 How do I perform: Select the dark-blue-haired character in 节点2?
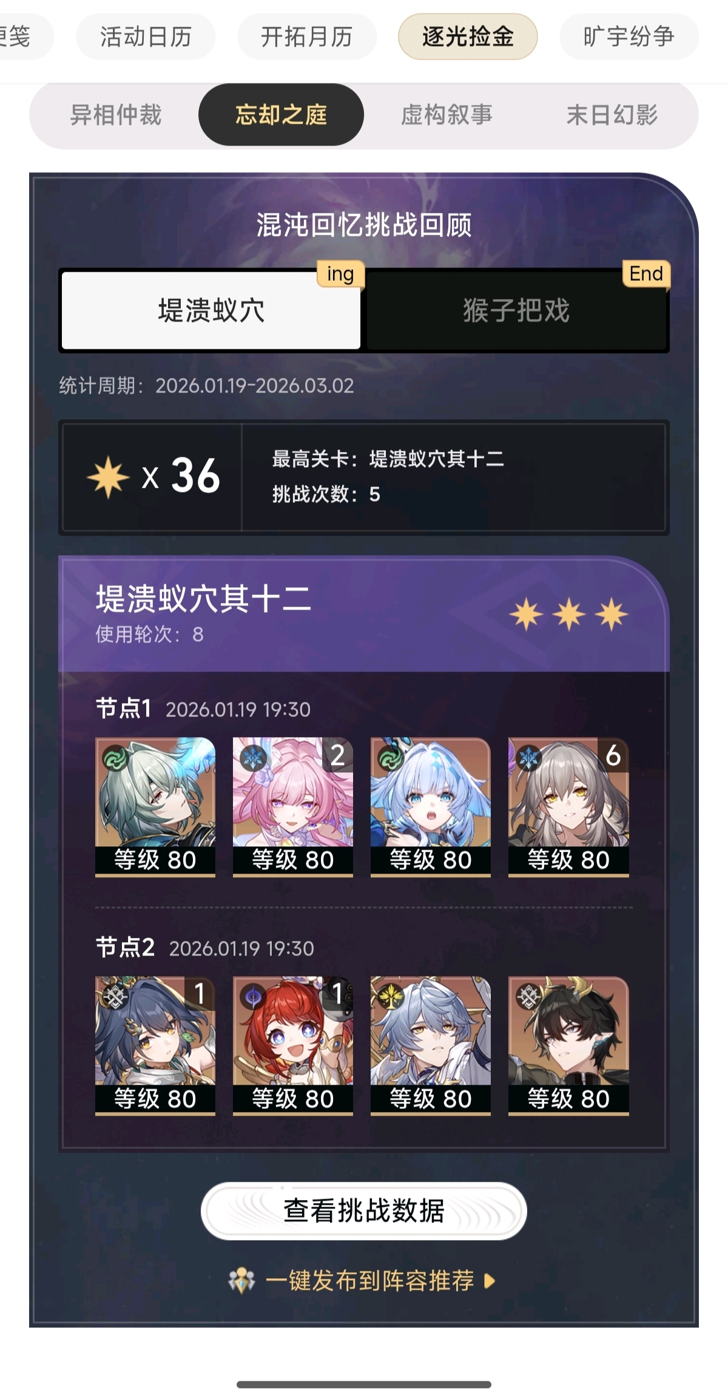(155, 1046)
